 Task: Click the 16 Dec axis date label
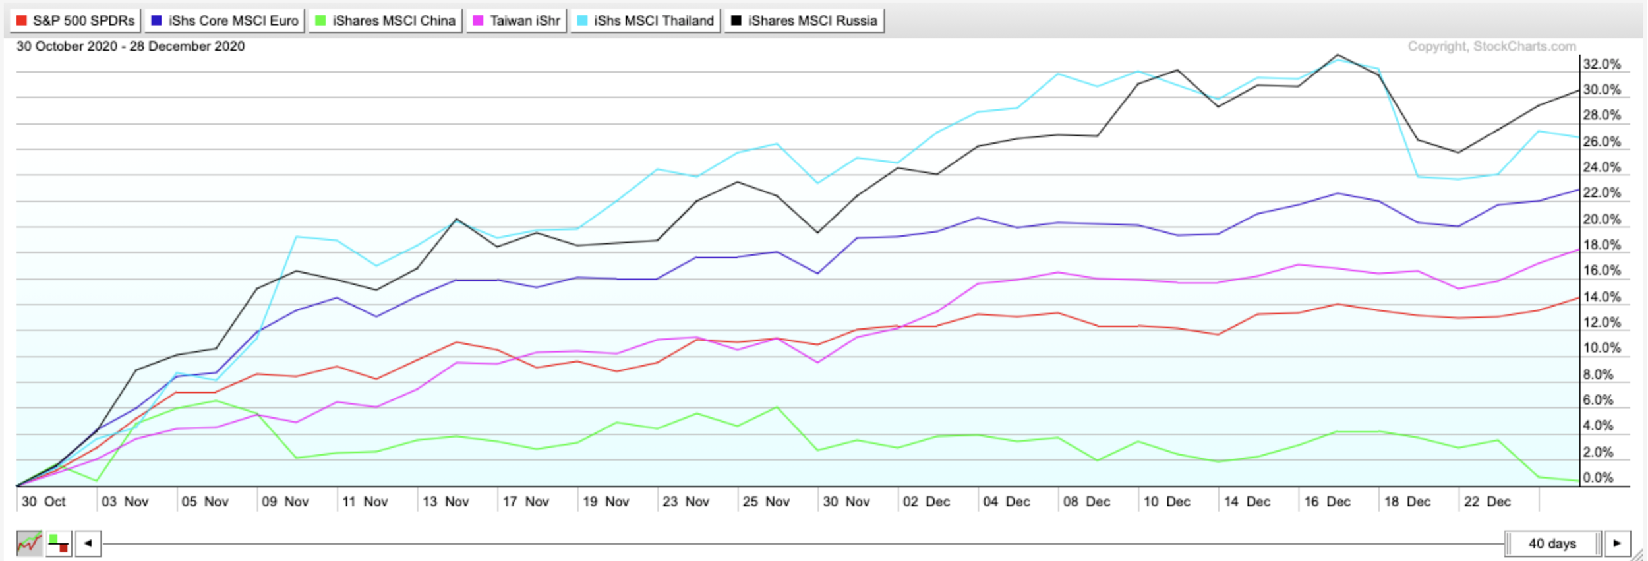[x=1327, y=502]
